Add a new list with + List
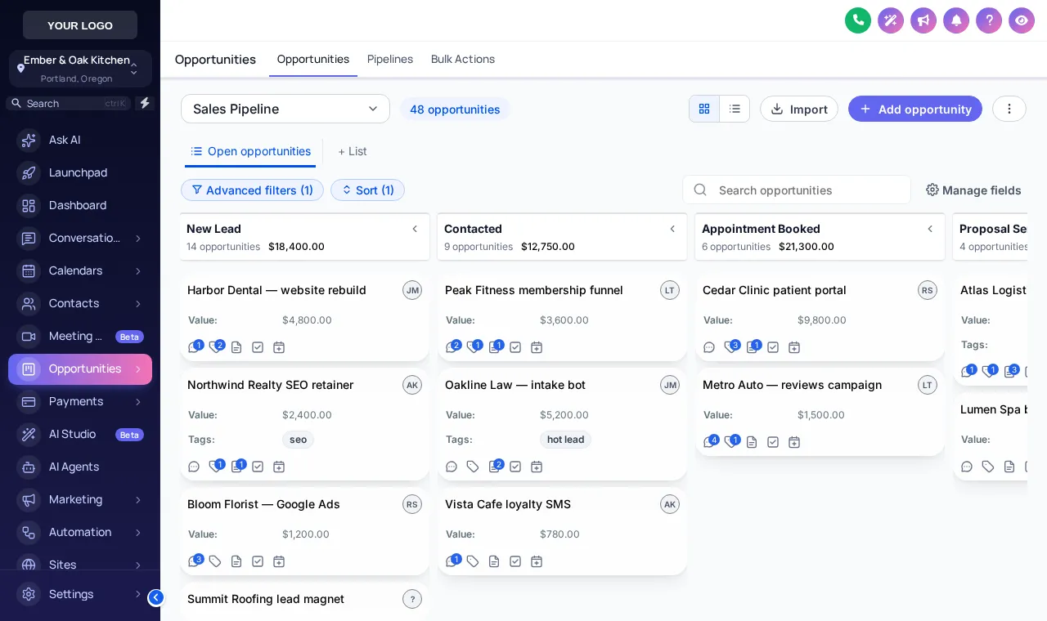1047x621 pixels. (353, 151)
